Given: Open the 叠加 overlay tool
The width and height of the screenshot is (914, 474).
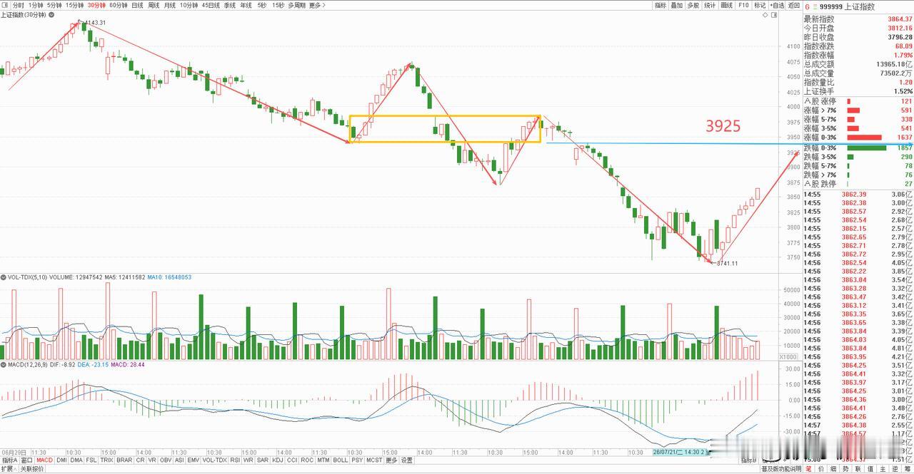Looking at the screenshot, I should [x=677, y=5].
